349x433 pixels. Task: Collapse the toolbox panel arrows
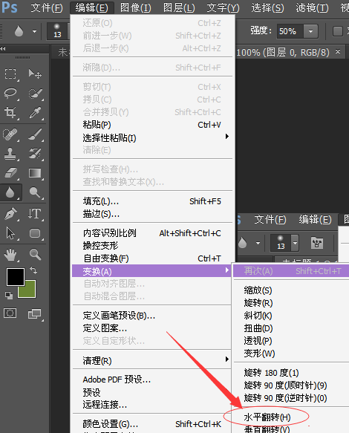pos(3,48)
